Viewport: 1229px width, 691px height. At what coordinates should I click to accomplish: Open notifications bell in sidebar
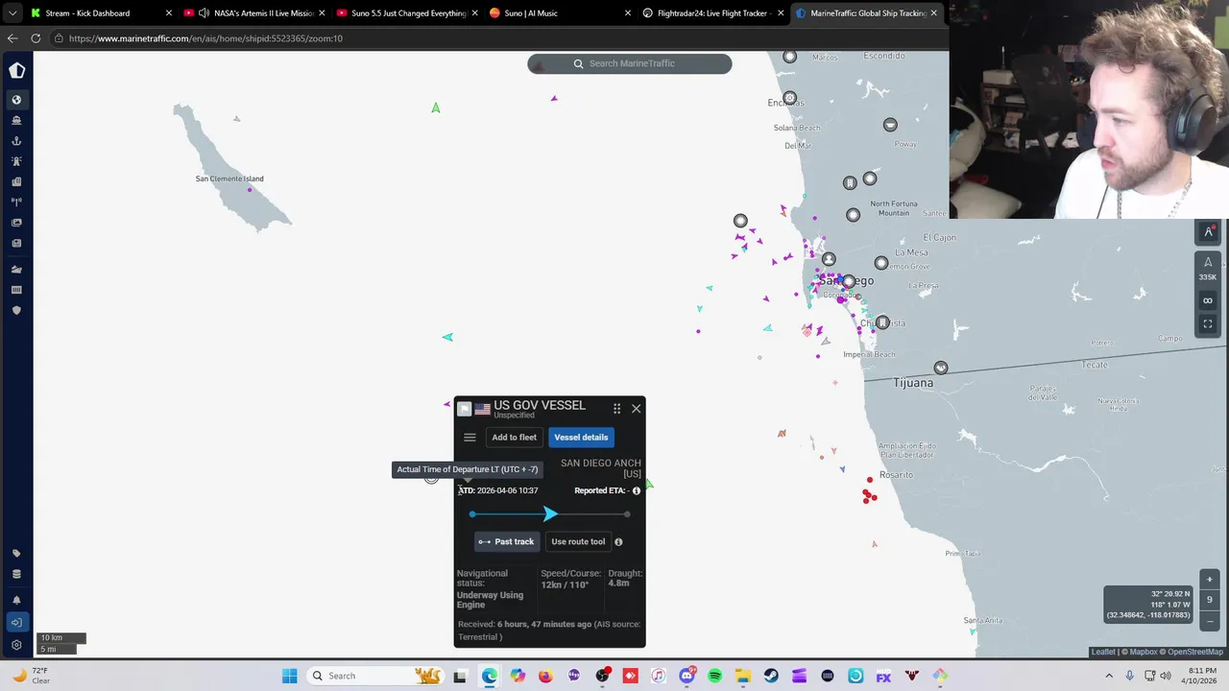point(16,600)
